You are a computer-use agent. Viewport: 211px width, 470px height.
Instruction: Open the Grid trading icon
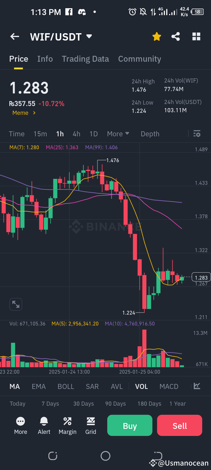pos(91,421)
